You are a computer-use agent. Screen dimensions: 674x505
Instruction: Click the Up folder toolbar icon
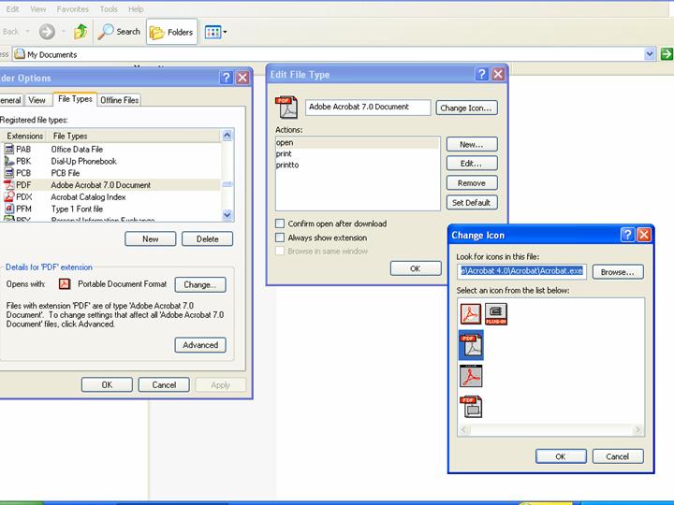pyautogui.click(x=81, y=32)
